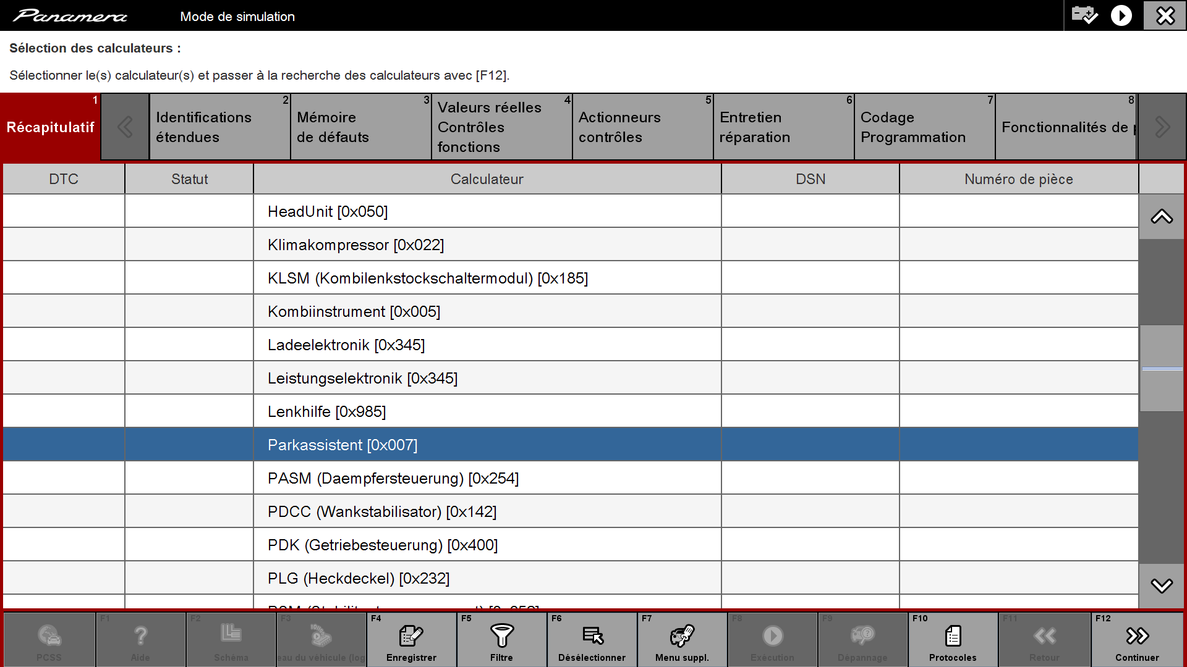The image size is (1187, 667).
Task: Select PDCC (Wankstabilisator) [0x142] row
Action: pos(571,511)
